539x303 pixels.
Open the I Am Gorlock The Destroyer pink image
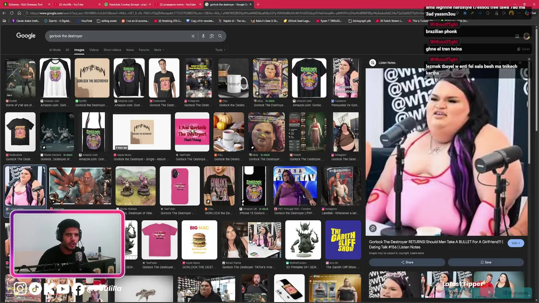coord(192,132)
